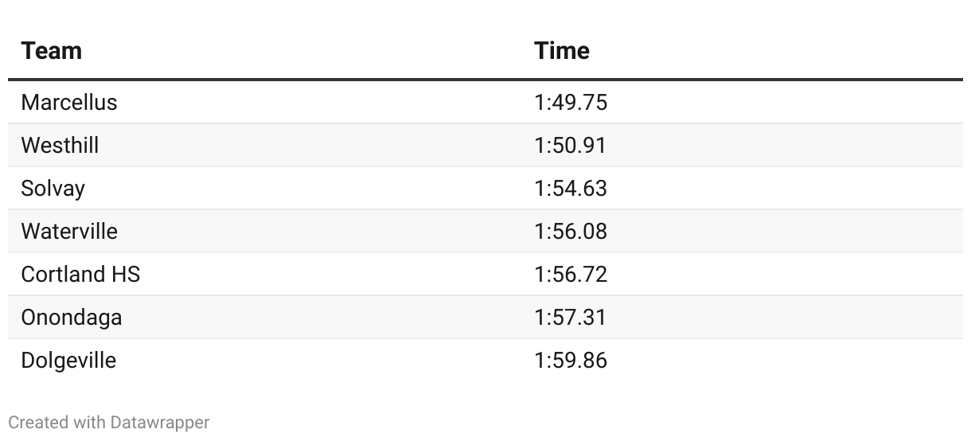Click the word Created in footer text
The image size is (971, 441).
click(39, 423)
